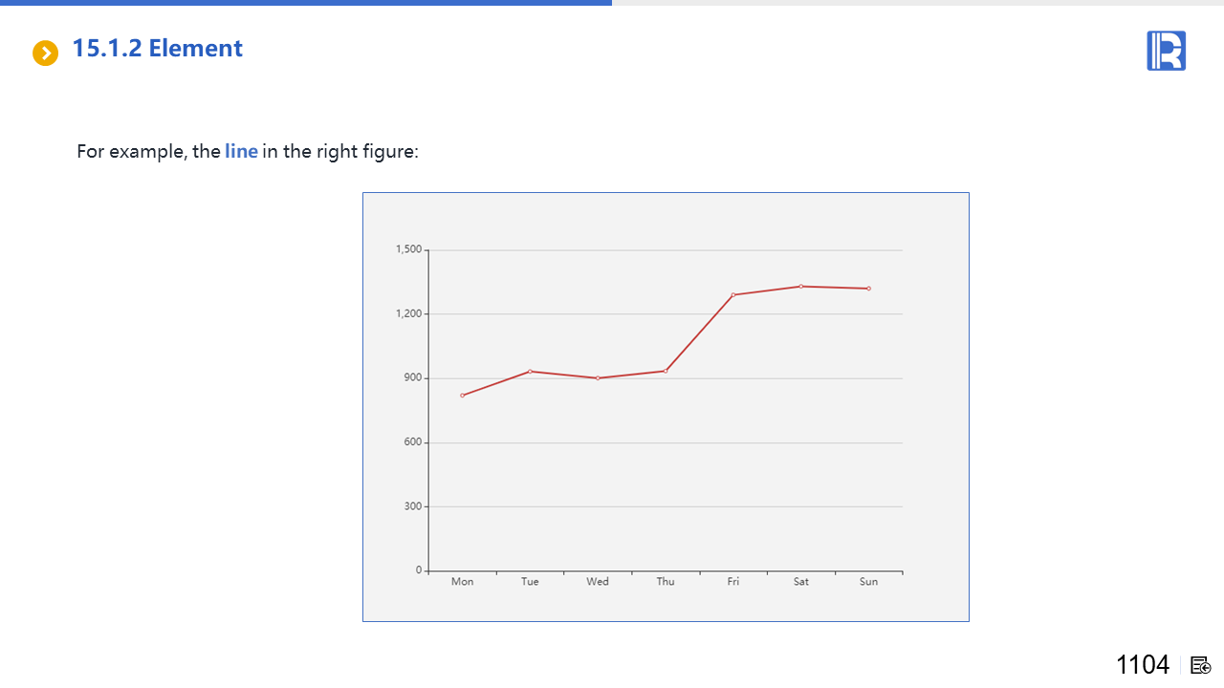Click the Fri data point marker
This screenshot has width=1224, height=688.
733,294
